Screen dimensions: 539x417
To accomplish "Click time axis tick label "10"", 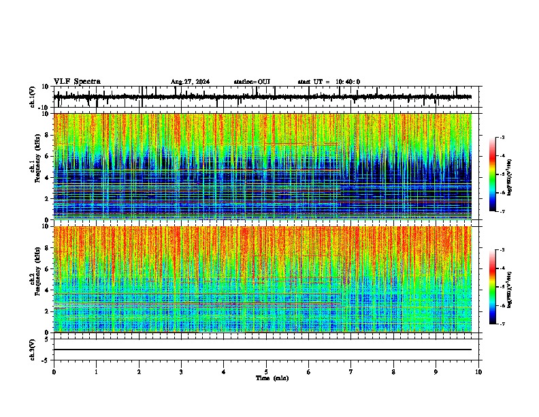I will point(478,372).
